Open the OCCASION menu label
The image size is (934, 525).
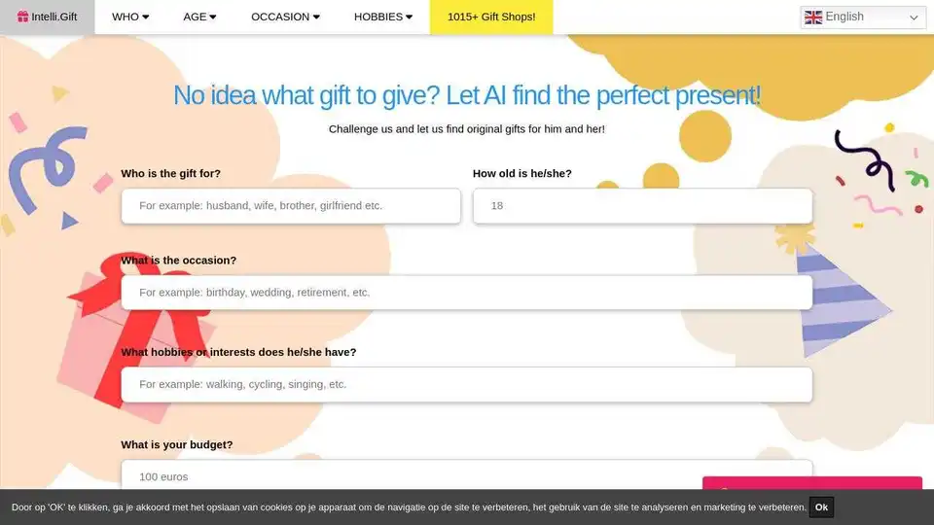click(280, 17)
